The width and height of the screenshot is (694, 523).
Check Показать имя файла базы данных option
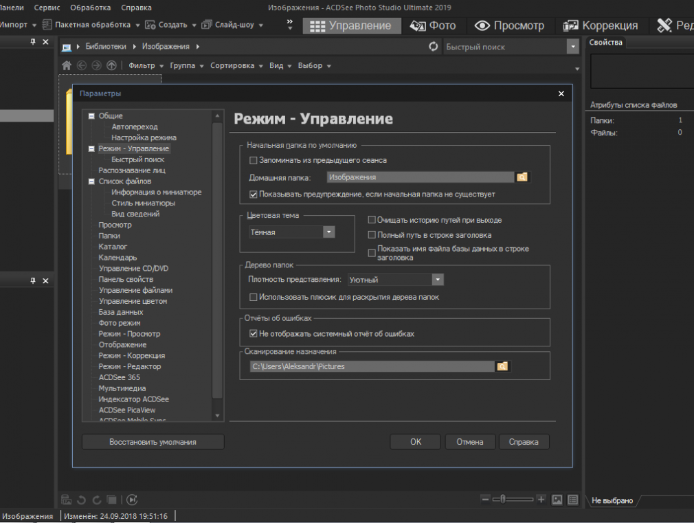point(372,253)
